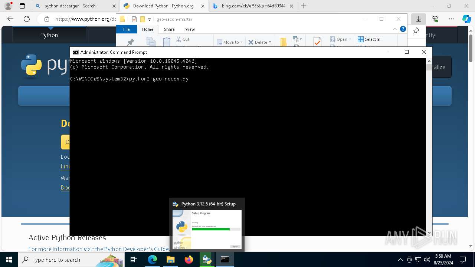Open Microsoft Edge from taskbar
The image size is (475, 267).
click(153, 260)
